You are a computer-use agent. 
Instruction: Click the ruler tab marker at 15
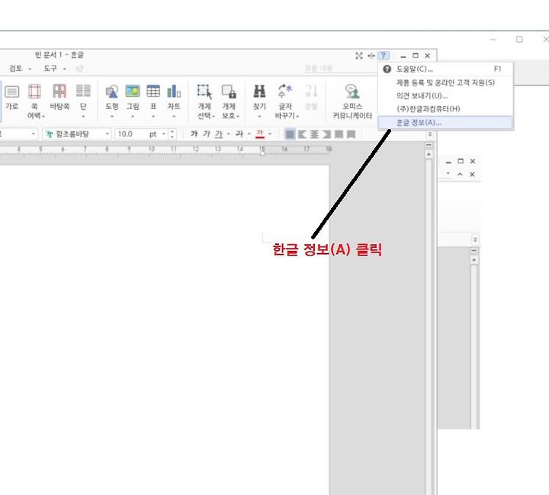point(262,153)
